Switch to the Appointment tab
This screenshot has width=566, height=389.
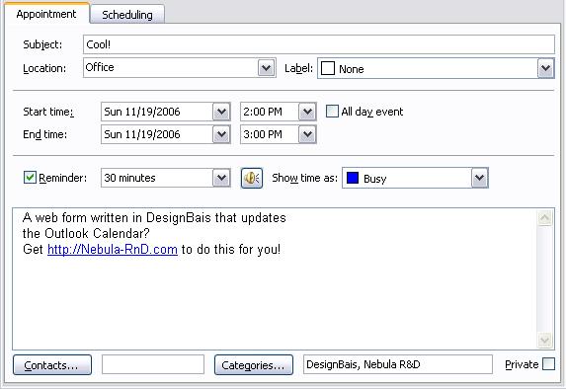(x=46, y=14)
